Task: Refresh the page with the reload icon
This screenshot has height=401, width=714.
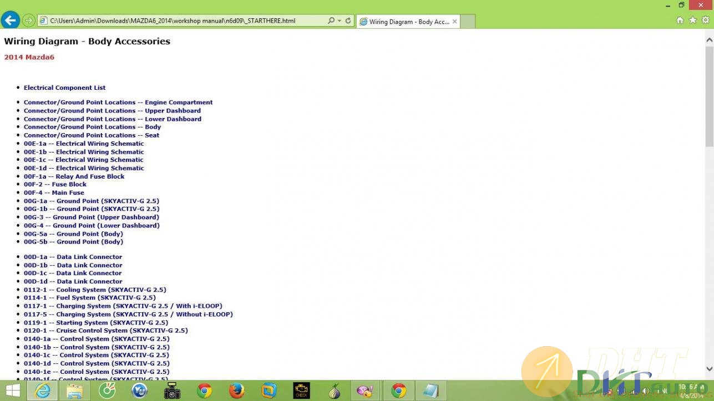Action: tap(348, 21)
